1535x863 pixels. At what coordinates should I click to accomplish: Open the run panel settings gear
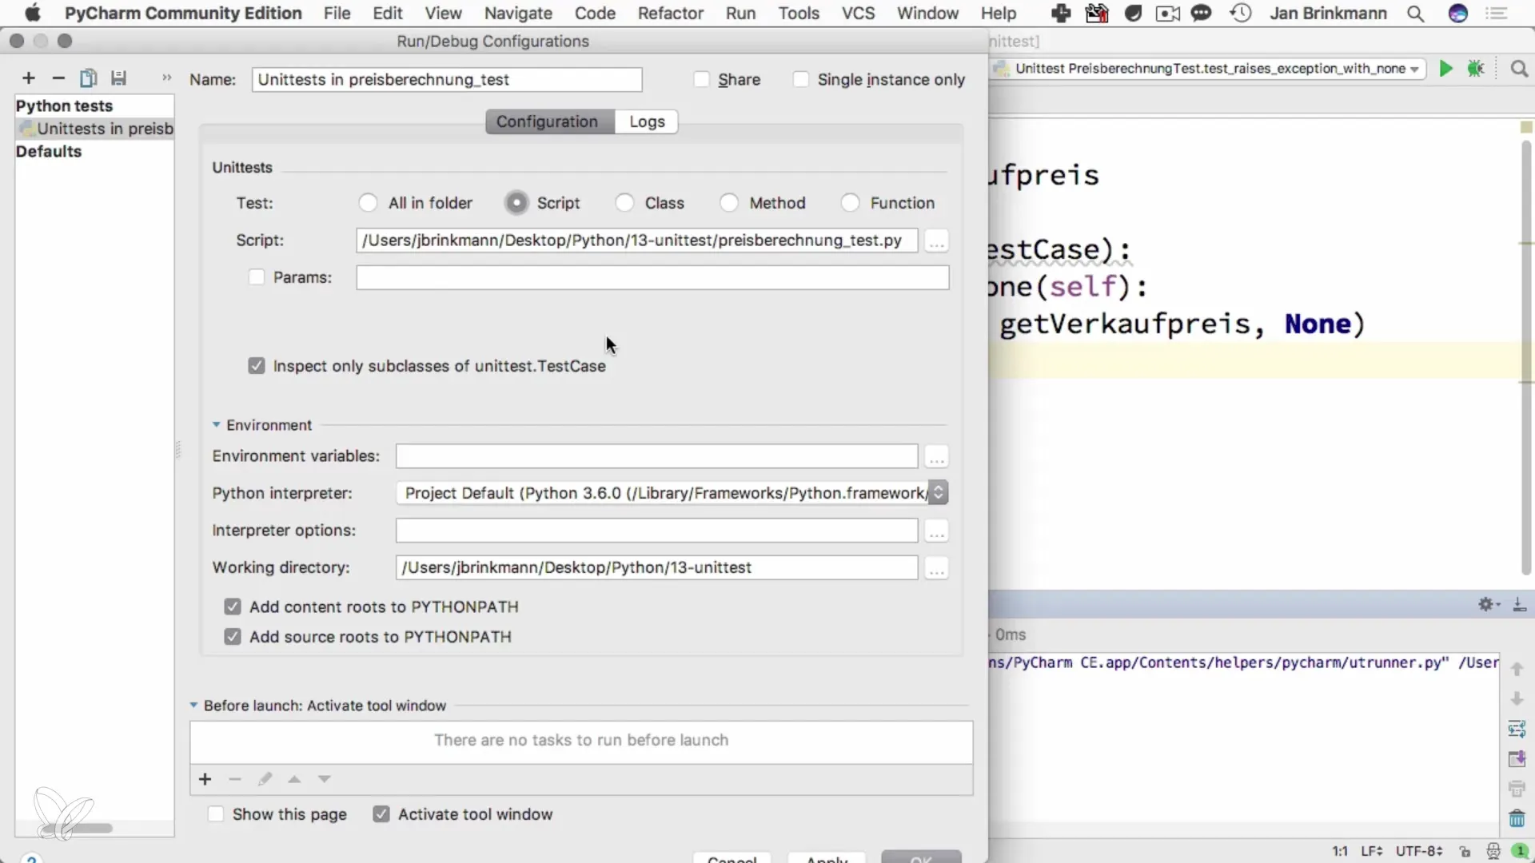1489,605
